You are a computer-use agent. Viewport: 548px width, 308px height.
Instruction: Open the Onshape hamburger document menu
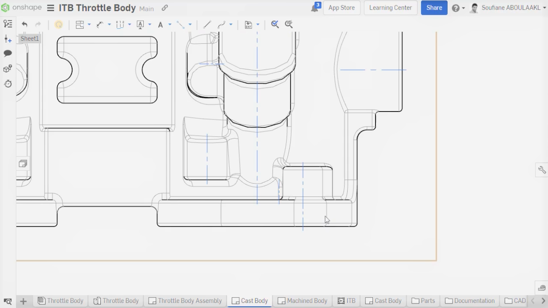[50, 8]
